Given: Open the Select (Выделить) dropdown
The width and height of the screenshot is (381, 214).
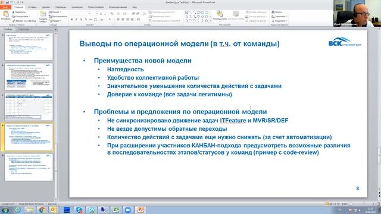Looking at the screenshot, I should click(x=279, y=21).
